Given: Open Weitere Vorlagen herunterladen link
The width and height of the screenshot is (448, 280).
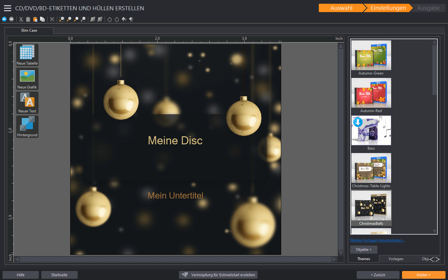Looking at the screenshot, I should point(377,240).
